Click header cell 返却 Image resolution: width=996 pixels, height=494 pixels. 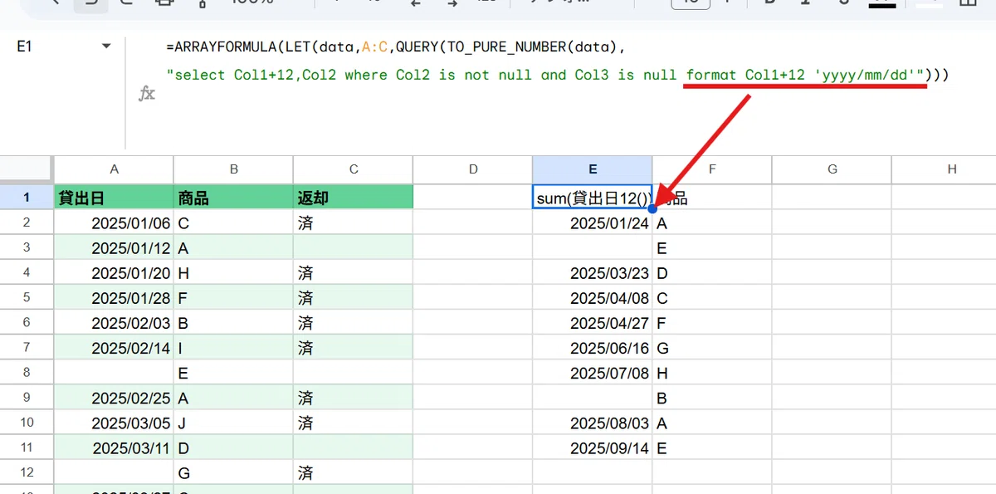354,198
